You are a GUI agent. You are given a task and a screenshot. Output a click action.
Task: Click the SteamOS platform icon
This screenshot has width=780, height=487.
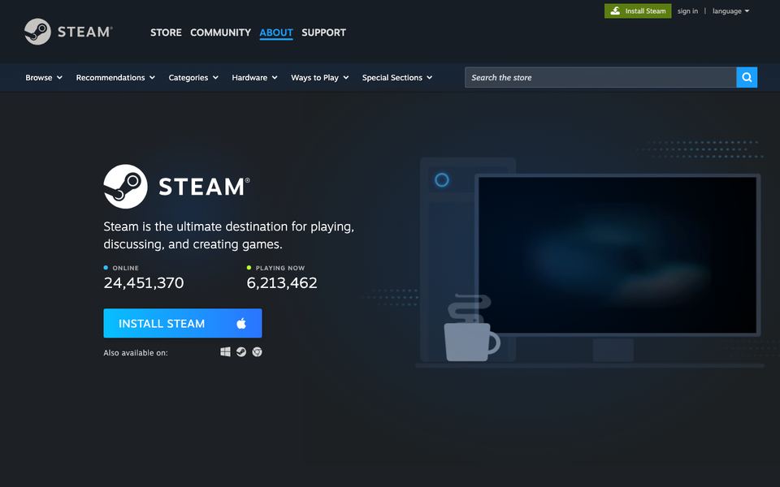coord(241,351)
